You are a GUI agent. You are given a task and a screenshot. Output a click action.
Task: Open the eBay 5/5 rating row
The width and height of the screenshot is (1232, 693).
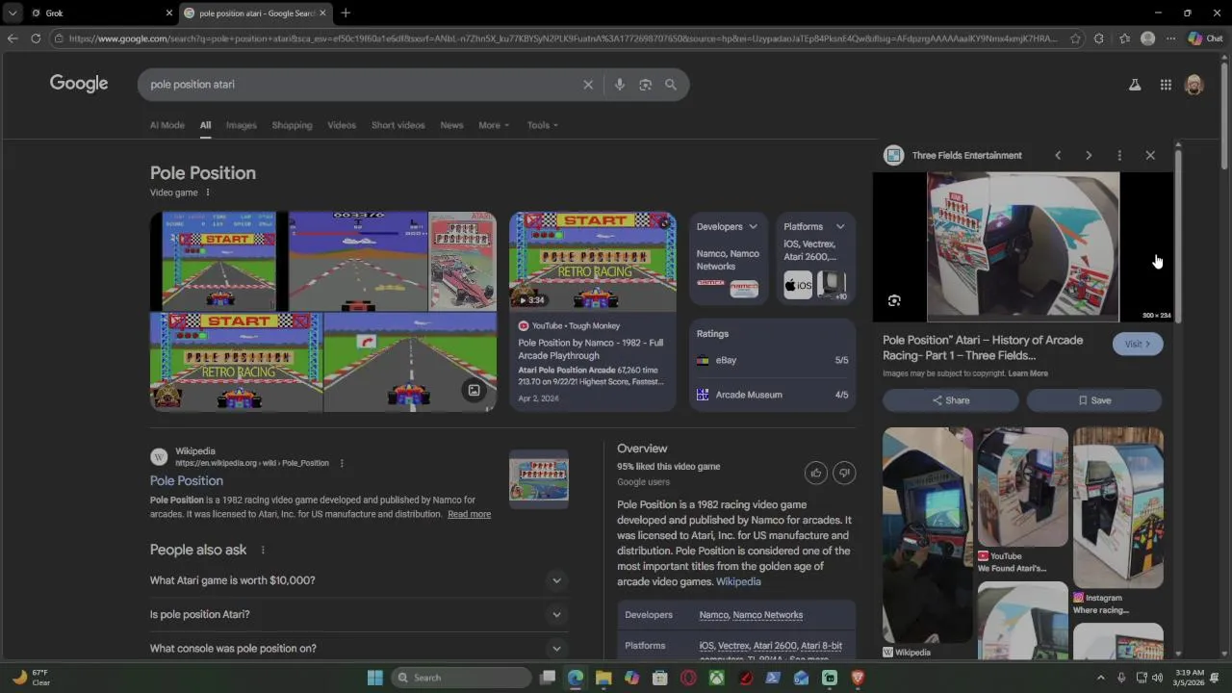(x=773, y=360)
